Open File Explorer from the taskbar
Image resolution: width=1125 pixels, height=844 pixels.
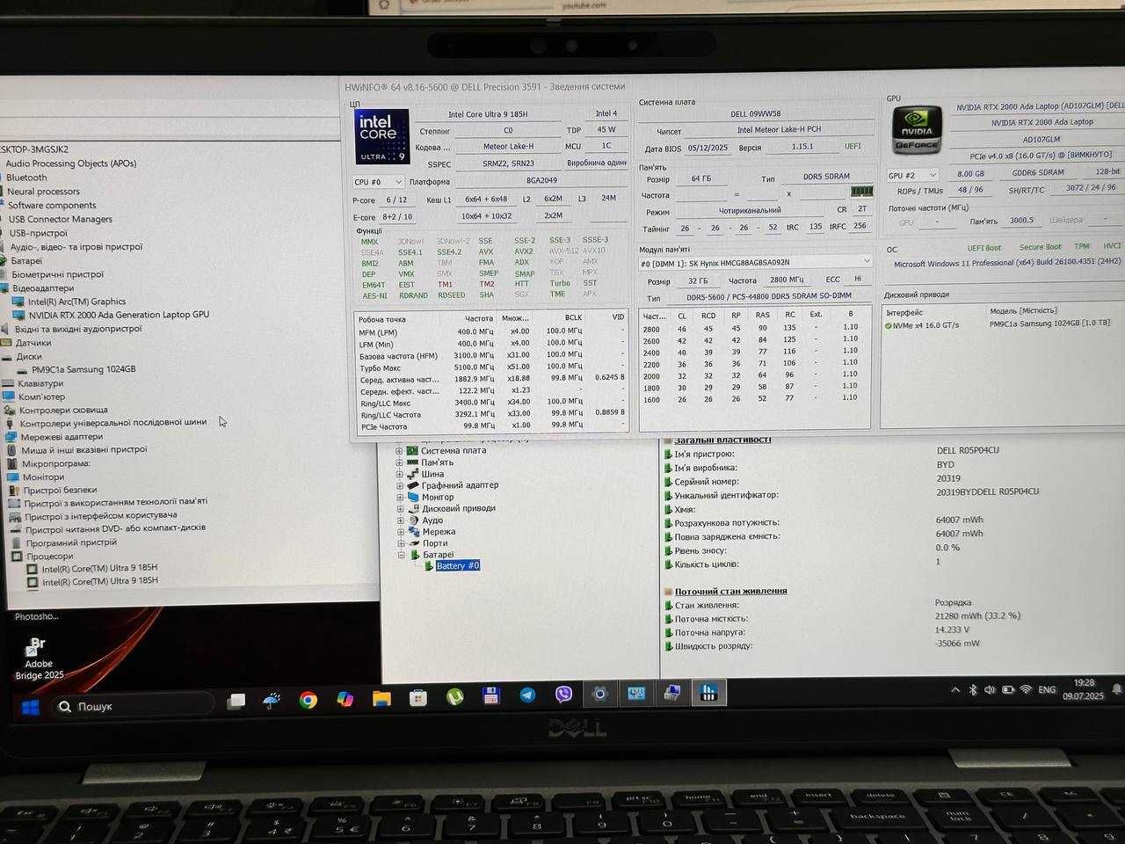coord(381,699)
